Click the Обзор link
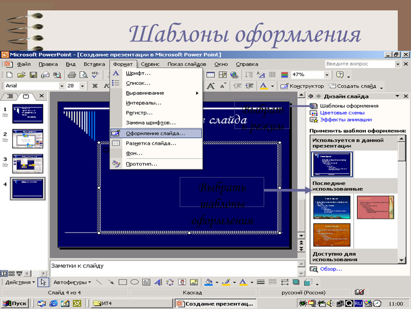 pyautogui.click(x=331, y=269)
